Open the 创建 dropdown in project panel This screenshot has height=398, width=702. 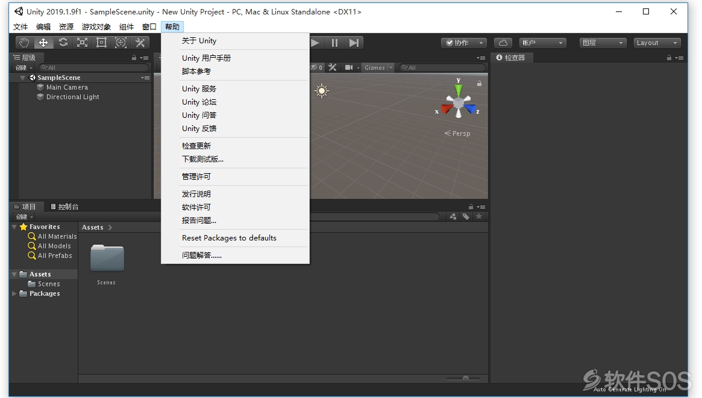point(24,216)
